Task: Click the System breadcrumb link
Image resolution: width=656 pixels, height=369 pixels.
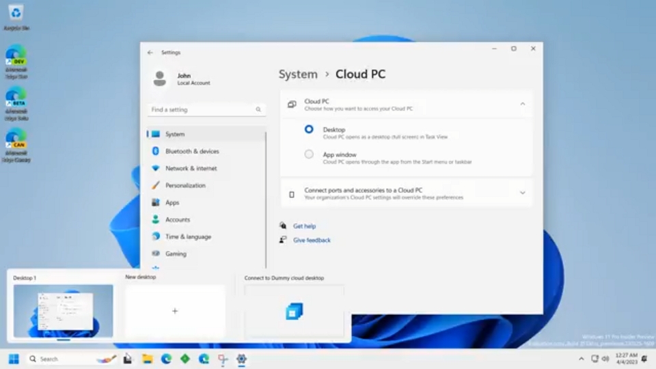Action: [298, 74]
